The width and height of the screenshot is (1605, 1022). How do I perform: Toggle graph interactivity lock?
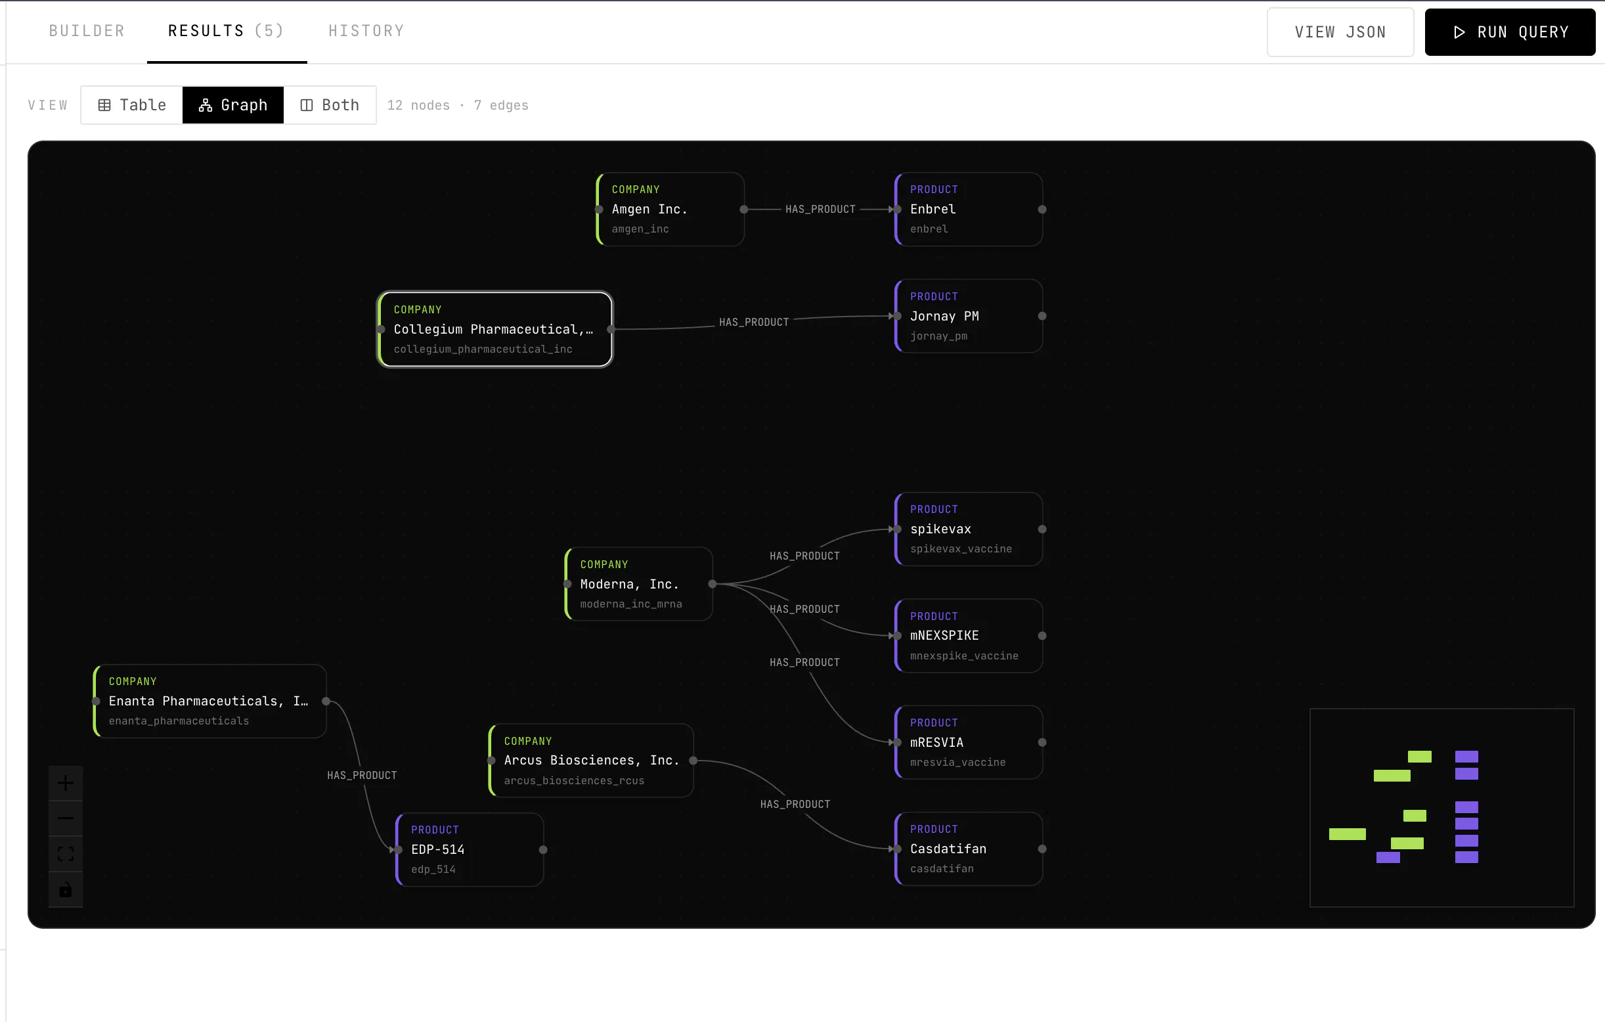65,889
